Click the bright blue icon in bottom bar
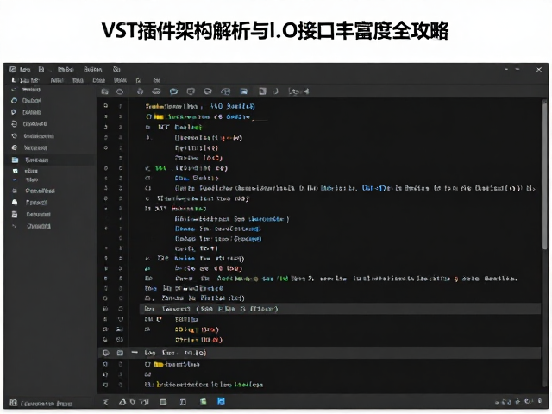This screenshot has width=552, height=414. (221, 401)
